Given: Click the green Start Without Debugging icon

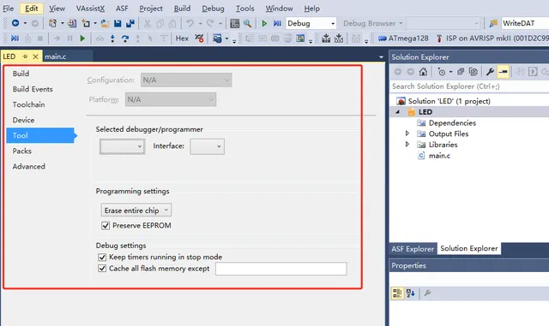Looking at the screenshot, I should [x=264, y=23].
